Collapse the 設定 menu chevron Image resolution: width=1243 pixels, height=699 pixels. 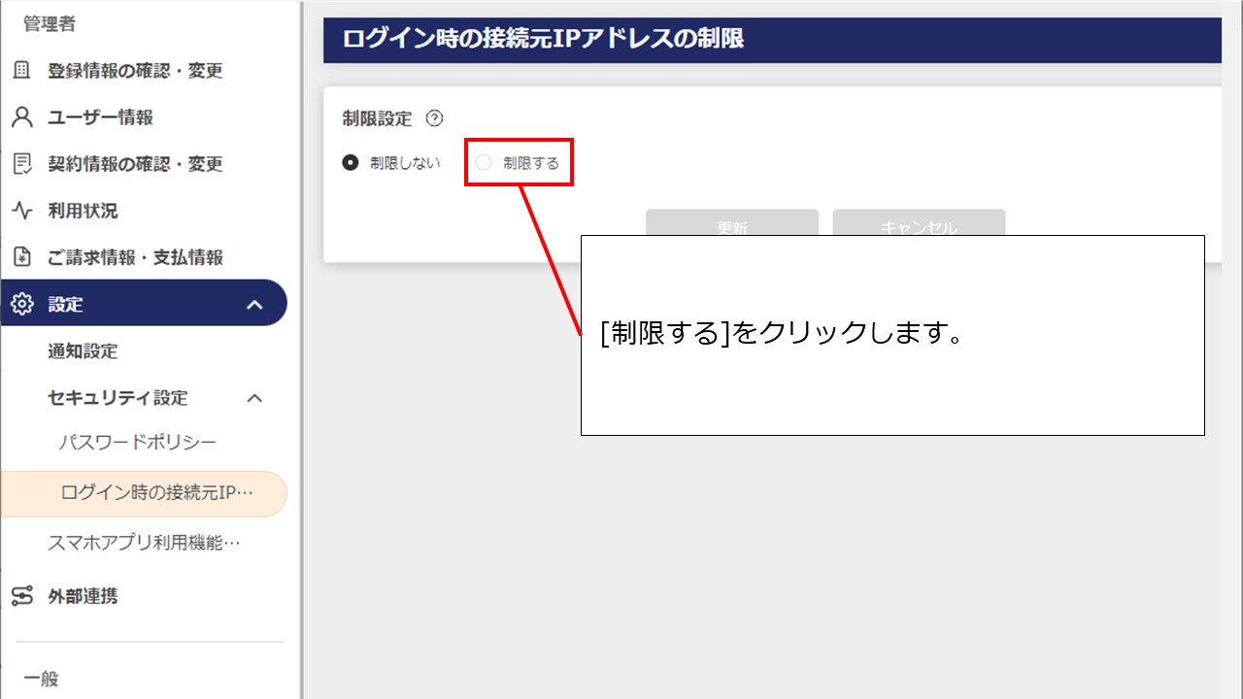tap(254, 305)
